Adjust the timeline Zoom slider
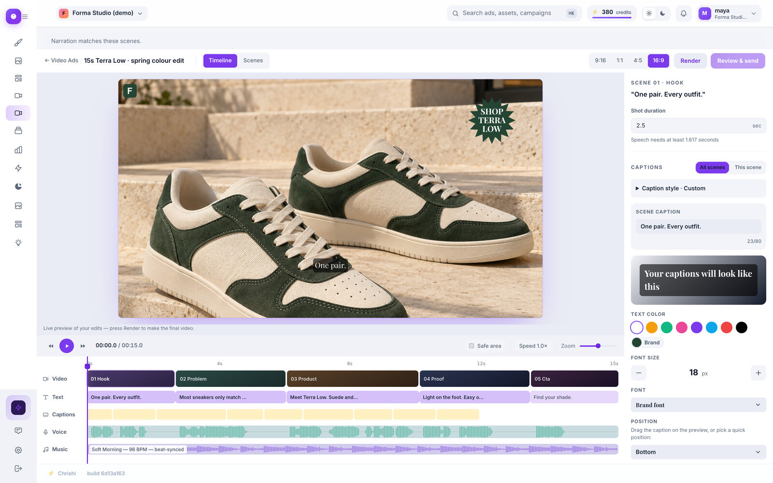This screenshot has height=483, width=773. [598, 346]
